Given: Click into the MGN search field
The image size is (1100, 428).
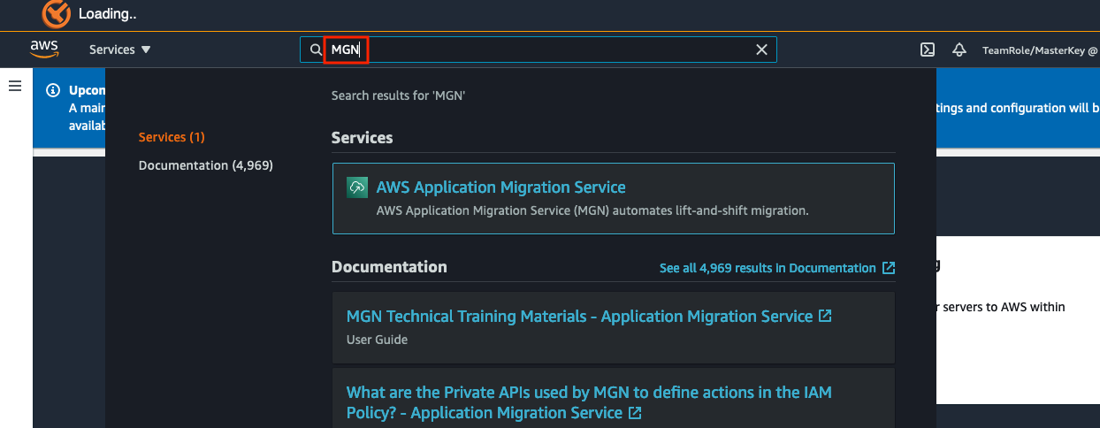Looking at the screenshot, I should coord(539,50).
